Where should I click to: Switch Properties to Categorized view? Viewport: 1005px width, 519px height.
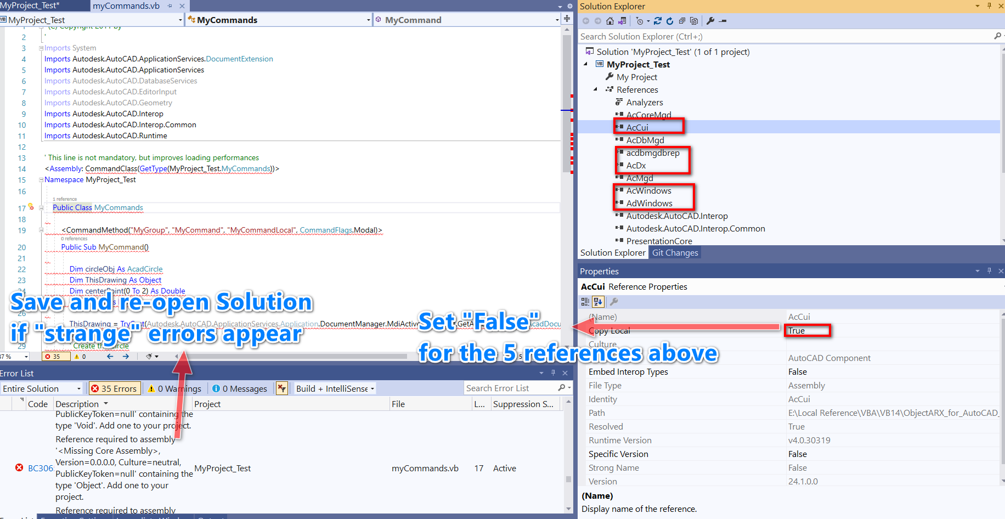coord(585,302)
